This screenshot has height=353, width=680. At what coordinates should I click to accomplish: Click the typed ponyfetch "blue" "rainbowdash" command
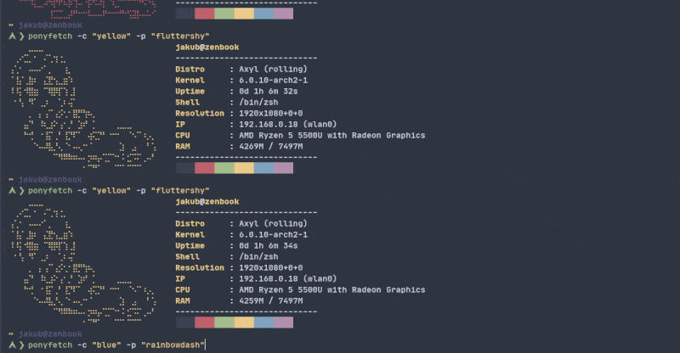click(116, 345)
